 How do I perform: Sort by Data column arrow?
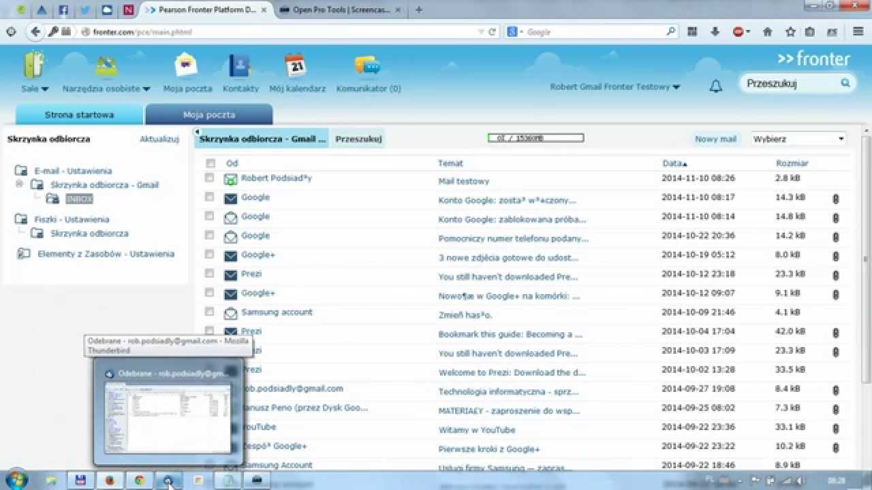(685, 164)
